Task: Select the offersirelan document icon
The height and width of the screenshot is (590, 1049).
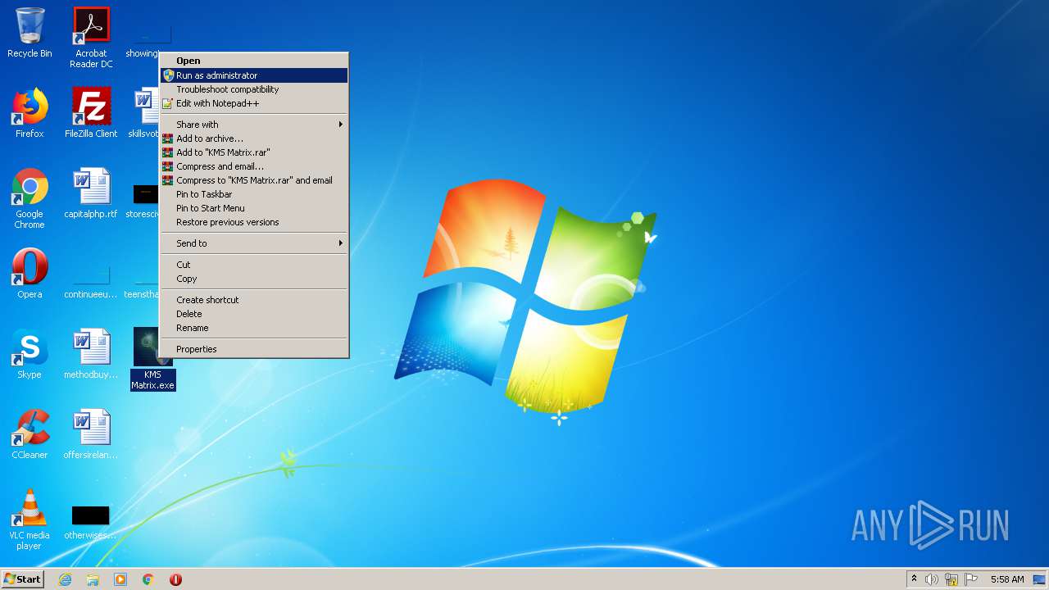Action: pos(91,434)
